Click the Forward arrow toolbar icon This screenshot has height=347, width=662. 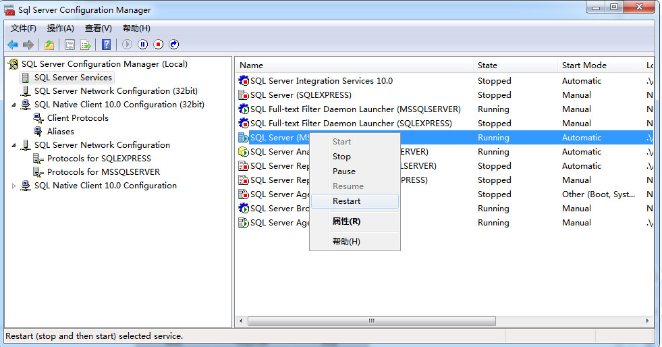[28, 45]
